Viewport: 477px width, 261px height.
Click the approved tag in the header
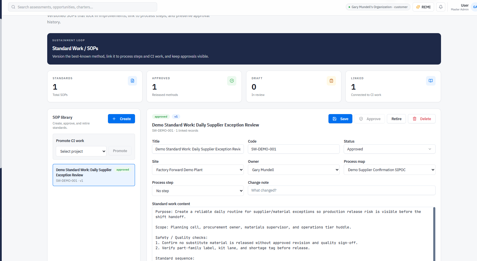161,117
